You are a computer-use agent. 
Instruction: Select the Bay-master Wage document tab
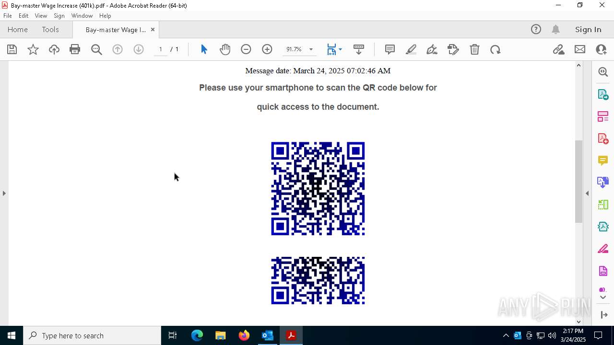point(116,30)
